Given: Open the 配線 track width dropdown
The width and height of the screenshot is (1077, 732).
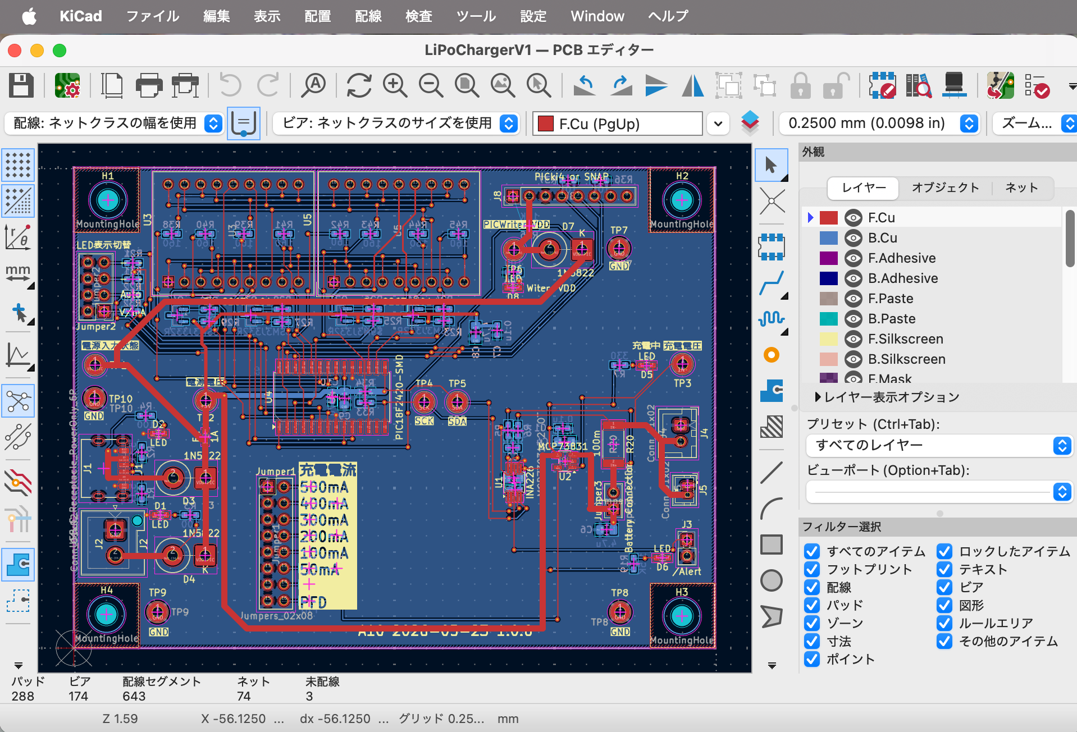Looking at the screenshot, I should (x=114, y=123).
